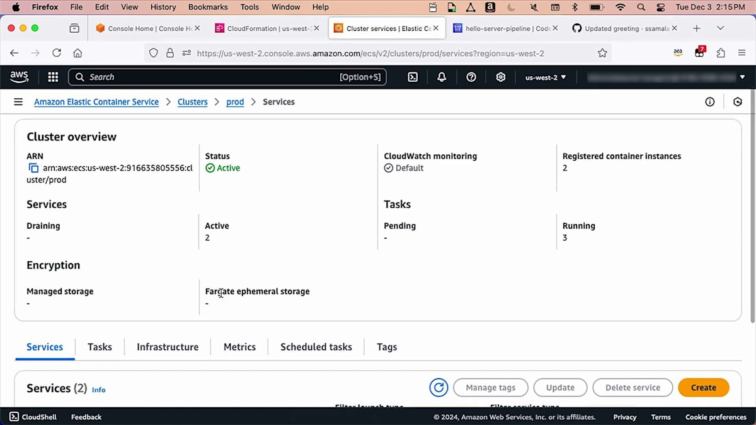Click the red extension icon with badge 7

point(699,52)
